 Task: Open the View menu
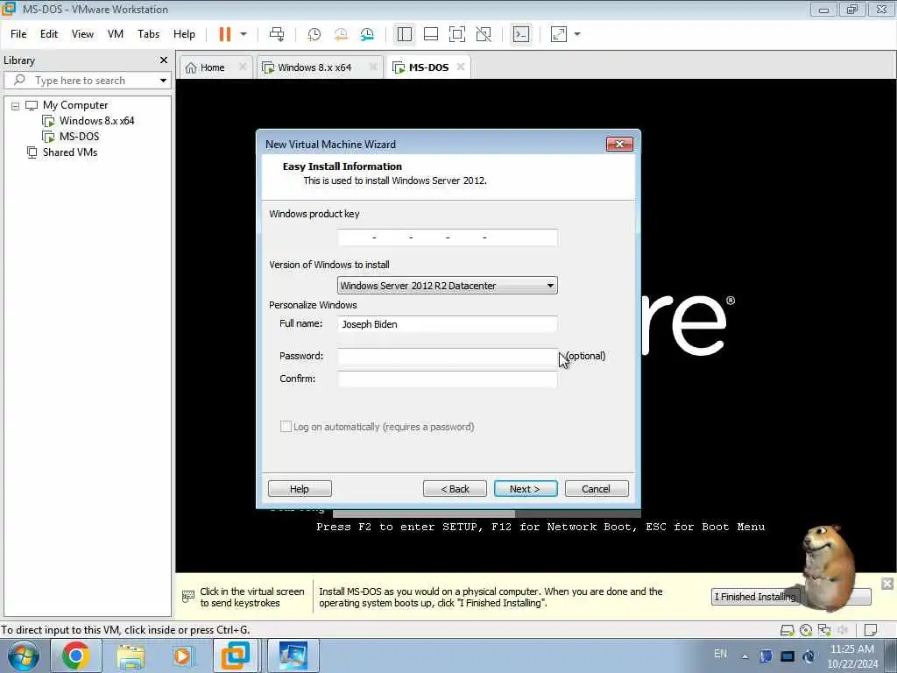(x=82, y=34)
